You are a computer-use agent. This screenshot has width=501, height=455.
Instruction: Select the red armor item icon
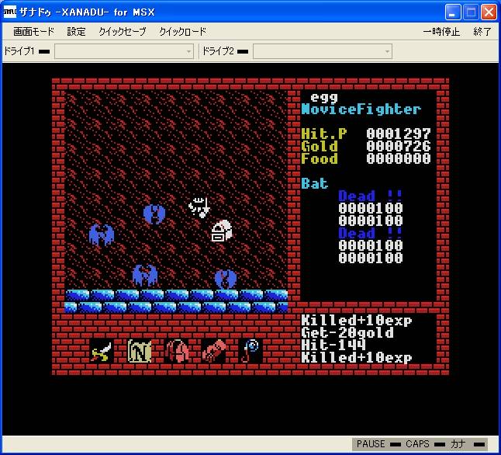click(177, 351)
